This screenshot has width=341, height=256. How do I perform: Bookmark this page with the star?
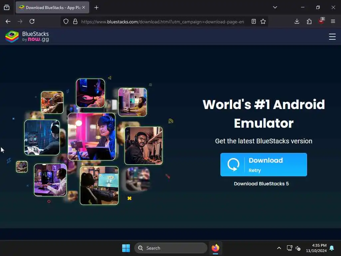coord(263,21)
